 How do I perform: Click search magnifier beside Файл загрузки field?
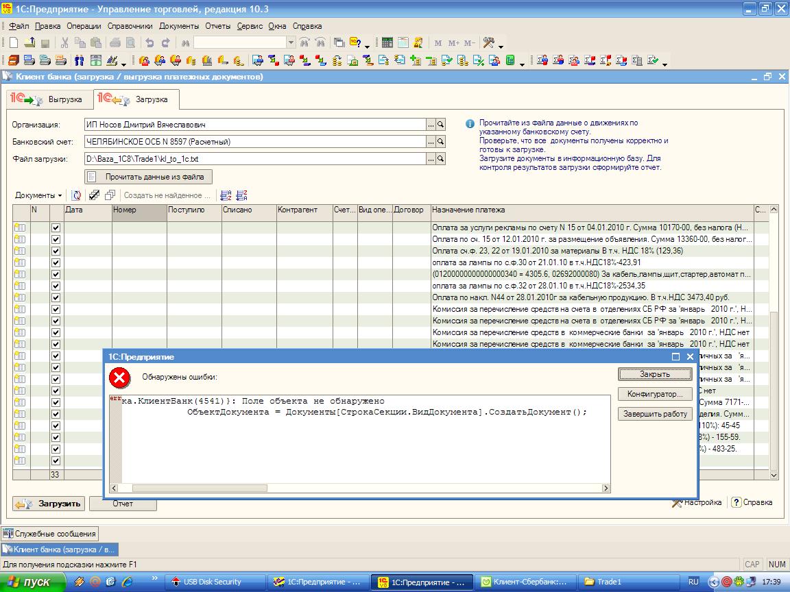coord(441,158)
